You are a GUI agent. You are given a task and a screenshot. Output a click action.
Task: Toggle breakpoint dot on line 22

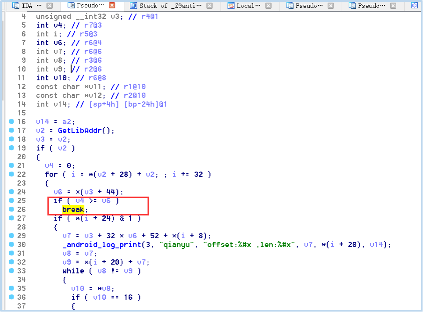pos(11,174)
